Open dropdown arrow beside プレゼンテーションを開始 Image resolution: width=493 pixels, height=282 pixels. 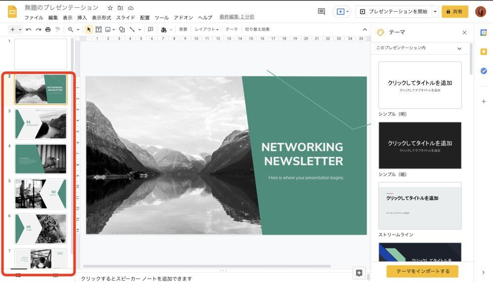pos(435,11)
